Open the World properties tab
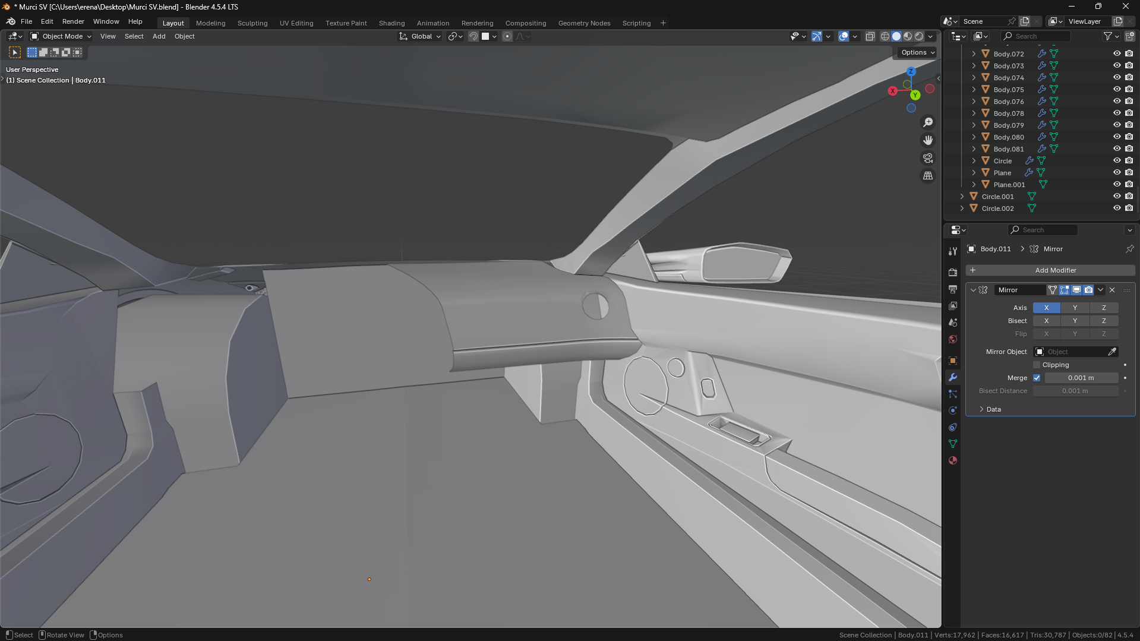Image resolution: width=1140 pixels, height=641 pixels. pos(953,339)
